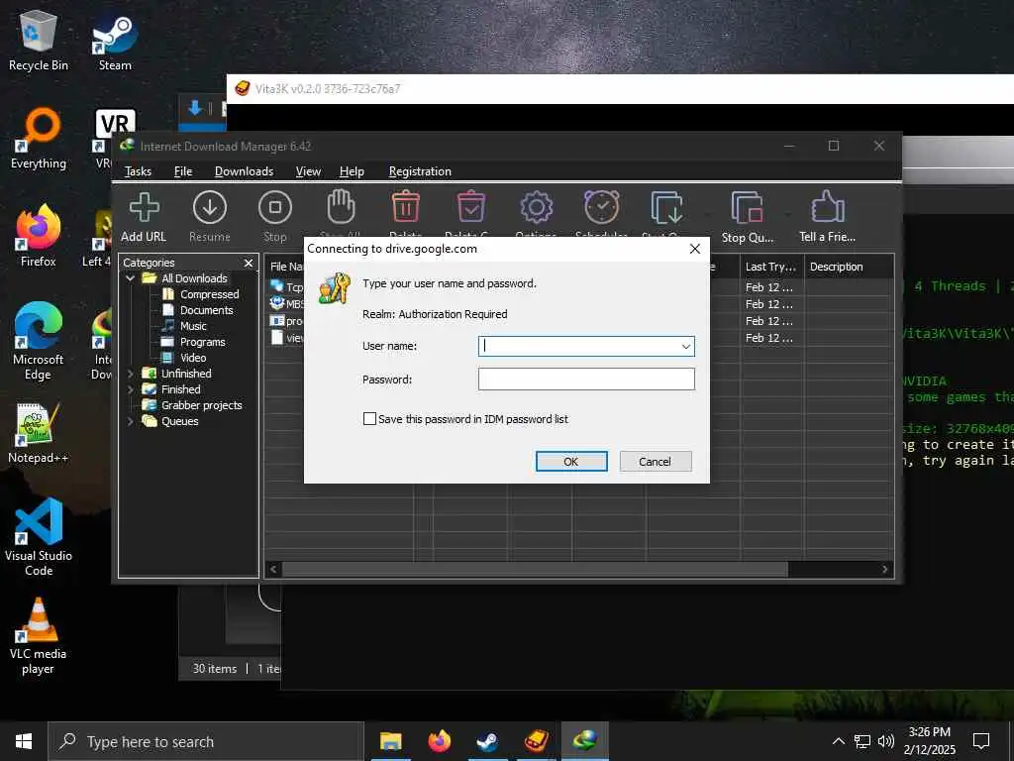Click the Stop Queue icon
1014x761 pixels.
click(748, 208)
